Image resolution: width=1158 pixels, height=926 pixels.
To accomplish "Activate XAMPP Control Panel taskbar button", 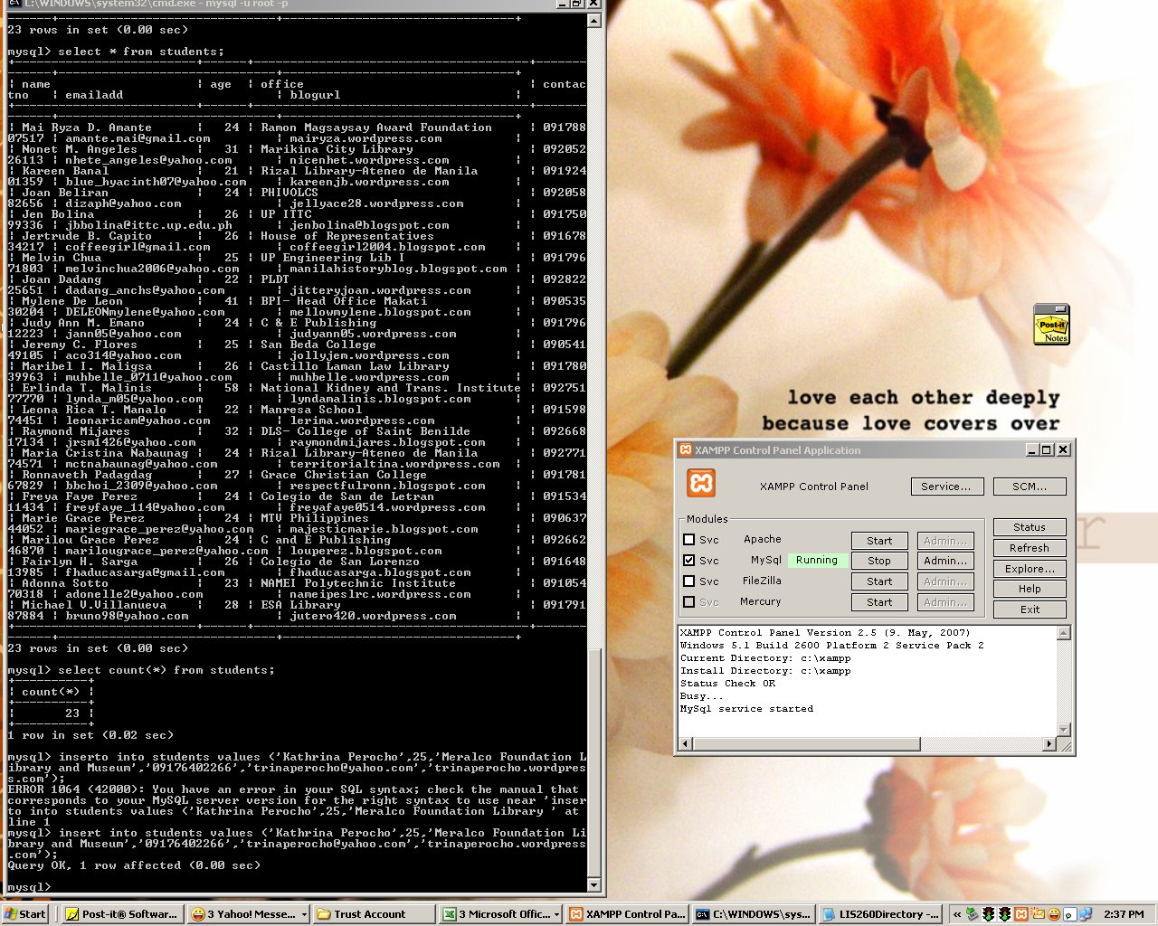I will (626, 914).
